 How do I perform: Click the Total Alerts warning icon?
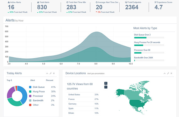(38, 2)
